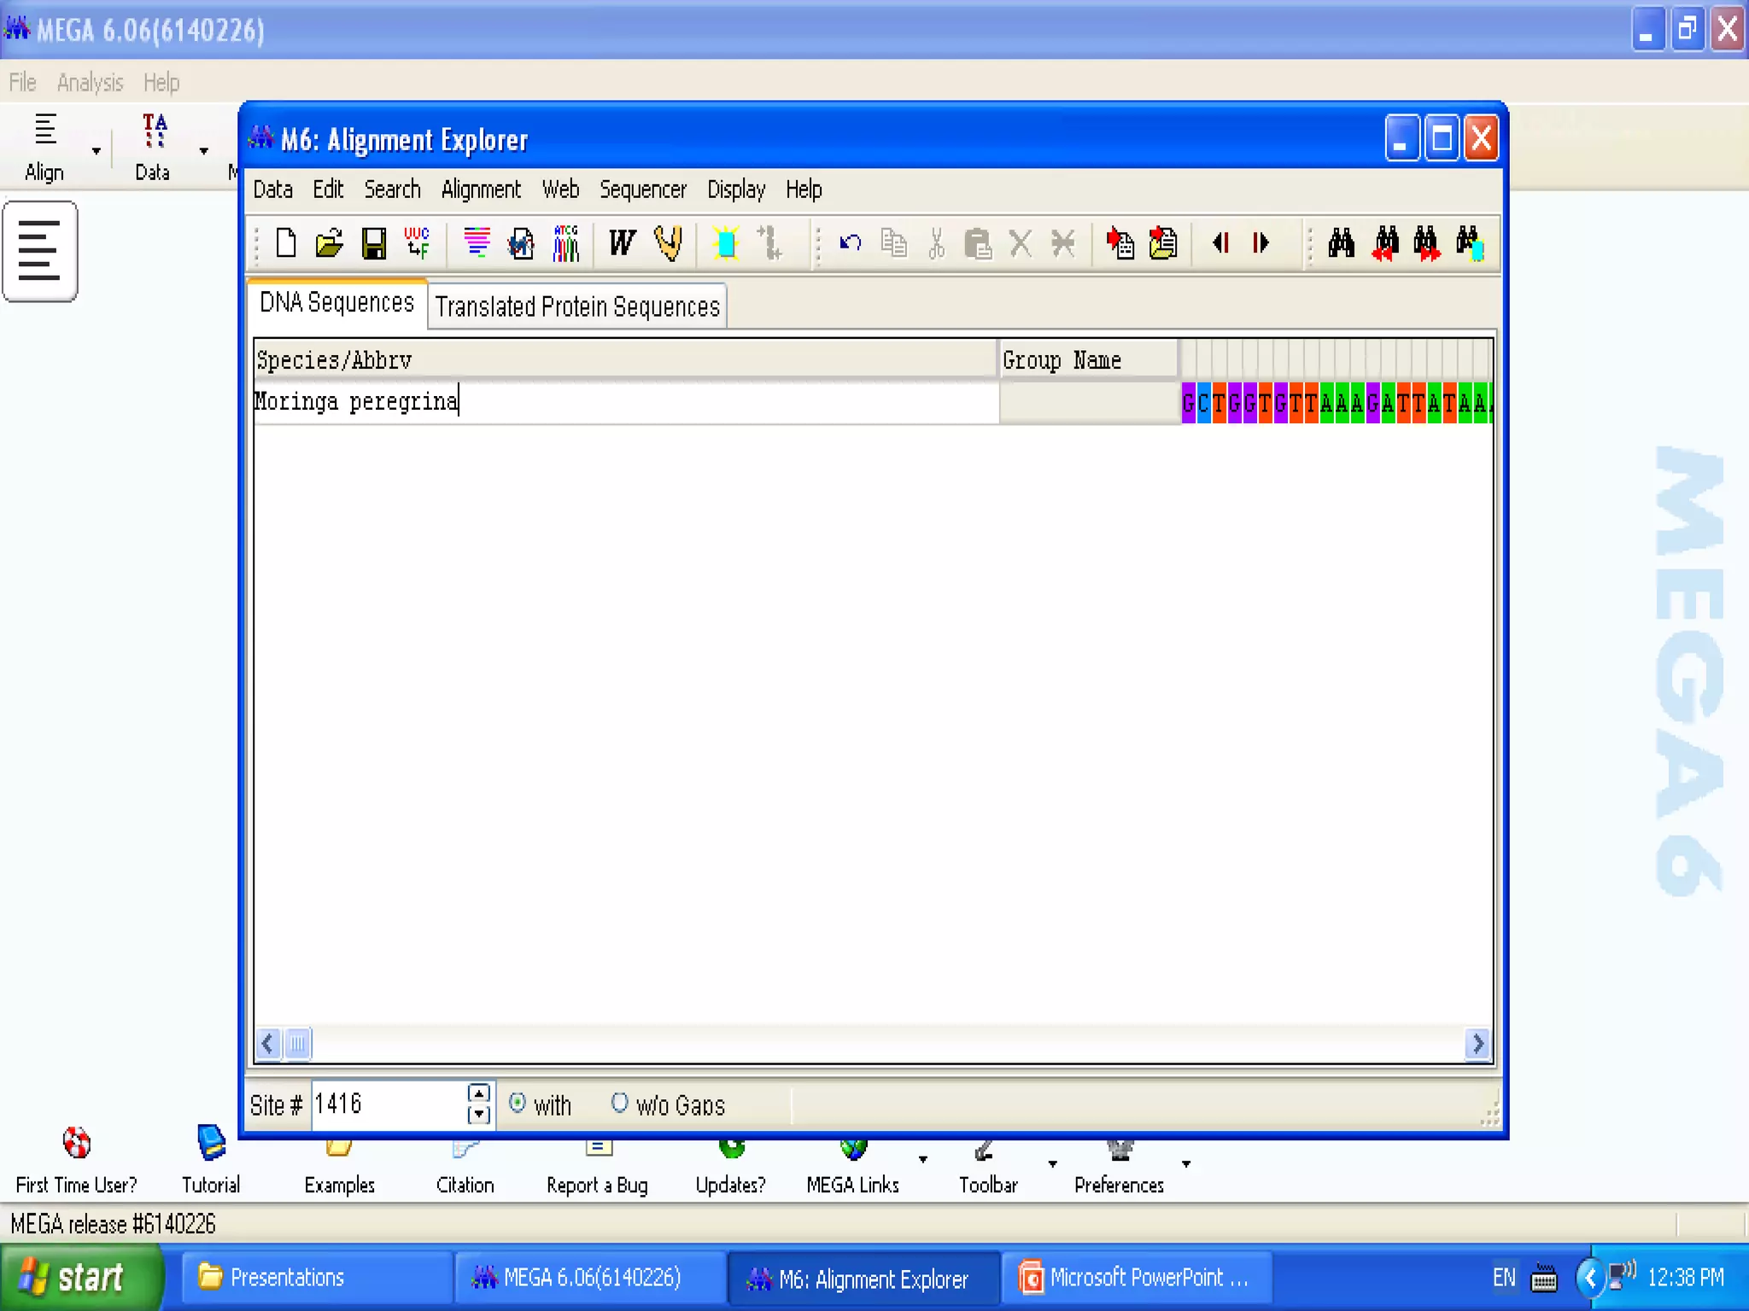Switch to Translated Protein Sequences tab
1749x1311 pixels.
click(x=577, y=306)
